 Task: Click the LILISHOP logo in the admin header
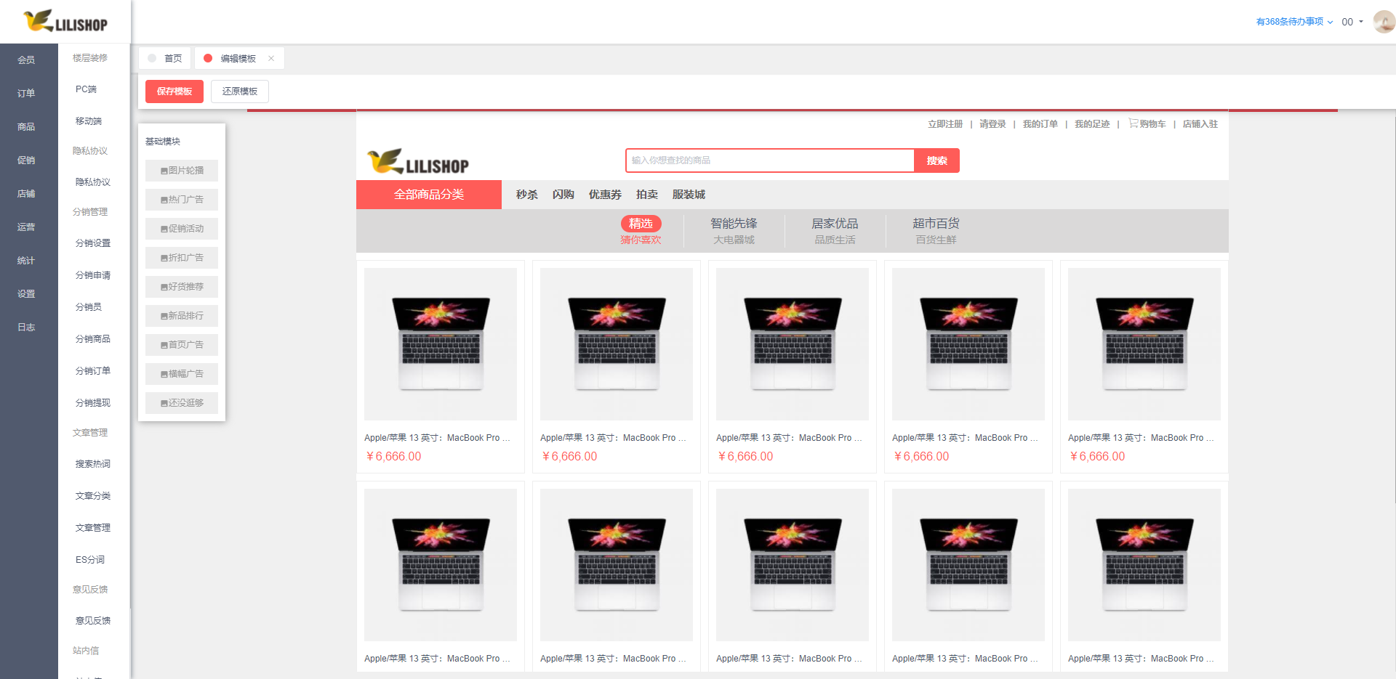point(65,21)
